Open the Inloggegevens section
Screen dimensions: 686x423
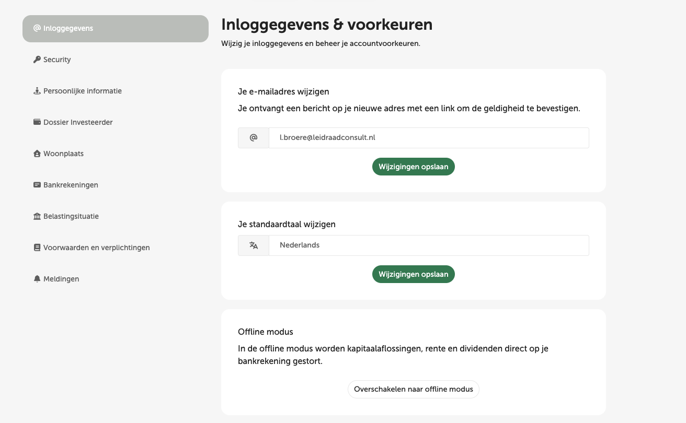116,28
